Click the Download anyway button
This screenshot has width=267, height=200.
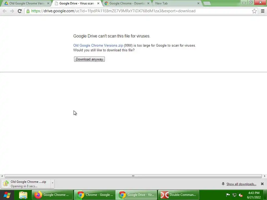89,59
